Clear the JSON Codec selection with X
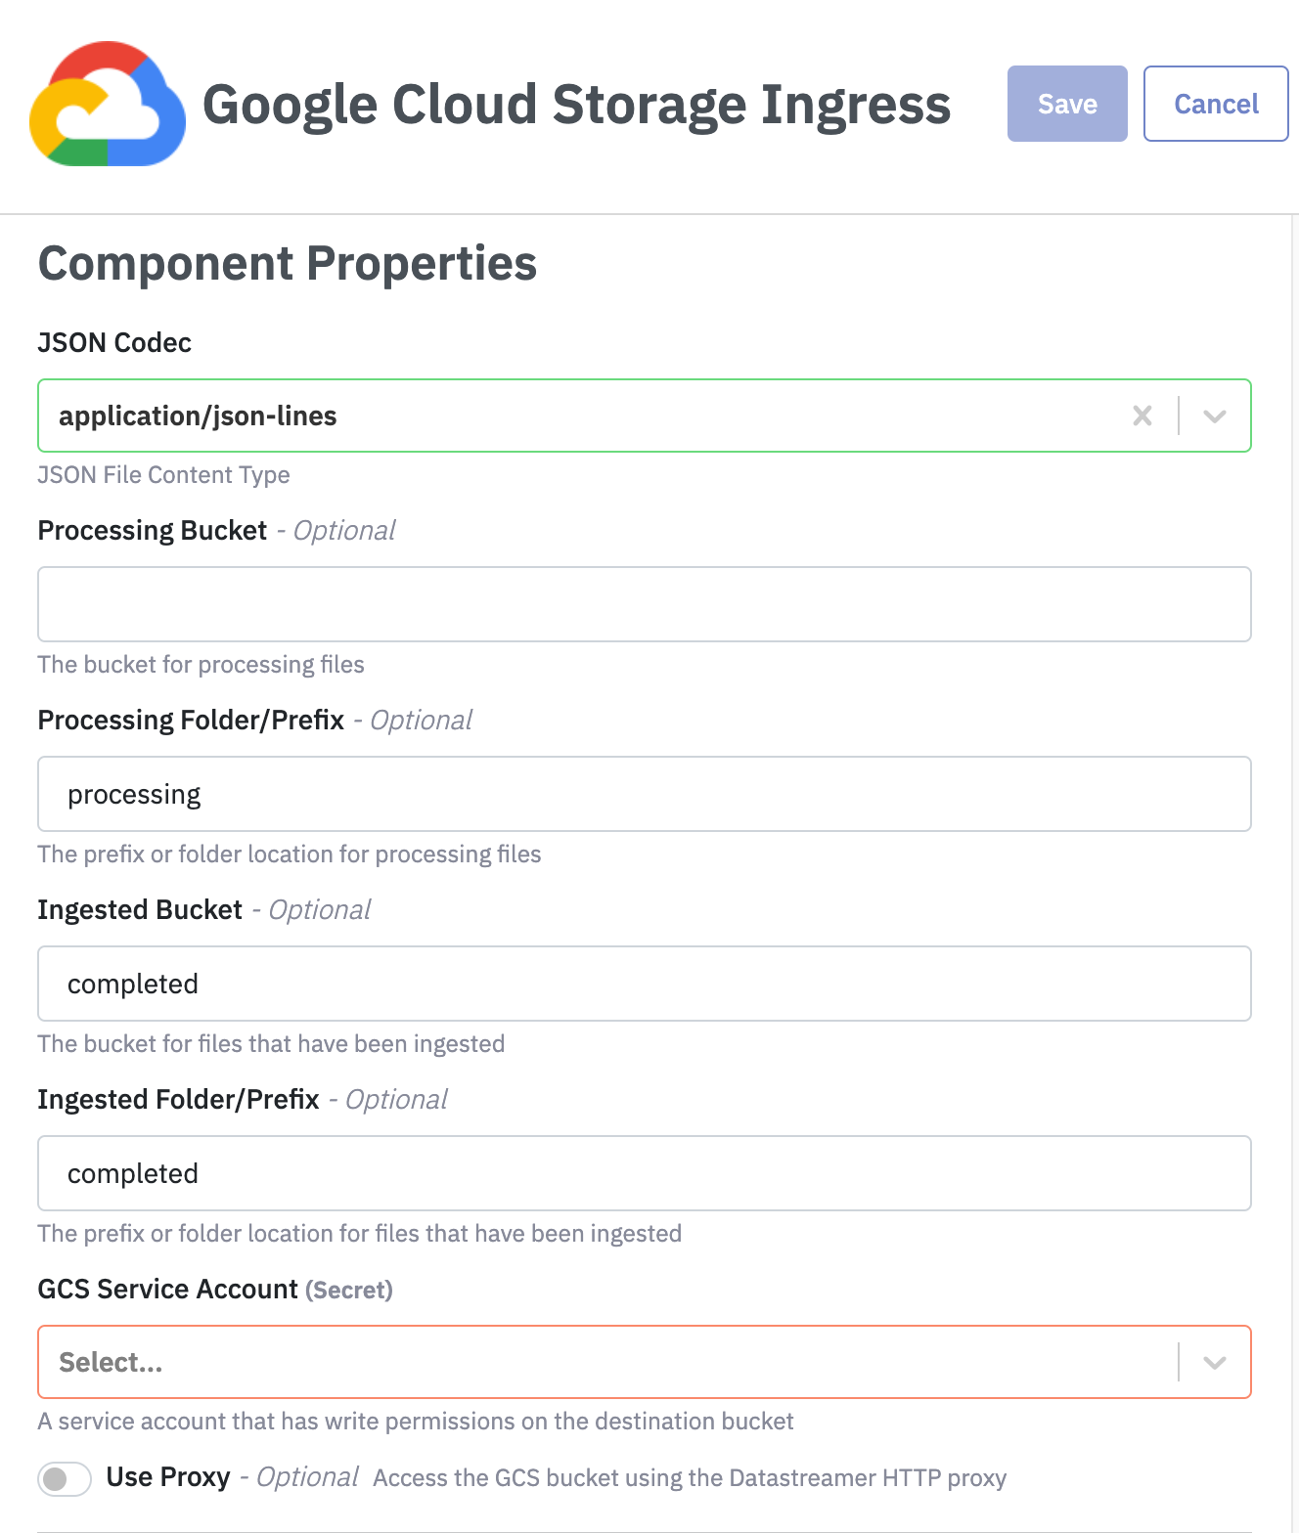1299x1533 pixels. tap(1142, 416)
